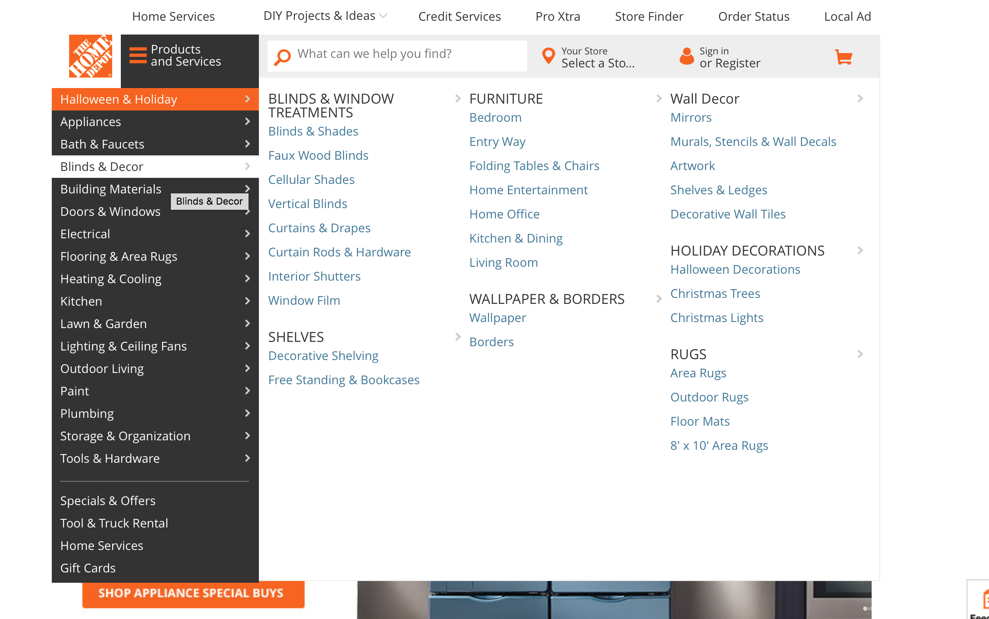The height and width of the screenshot is (619, 989).
Task: Open the Faux Wood Blinds link
Action: [318, 155]
